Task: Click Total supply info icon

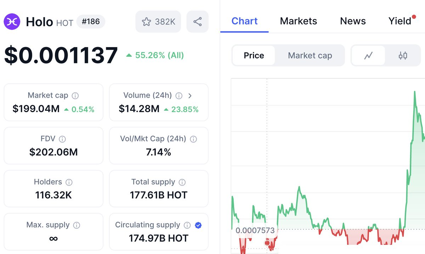Action: [182, 182]
